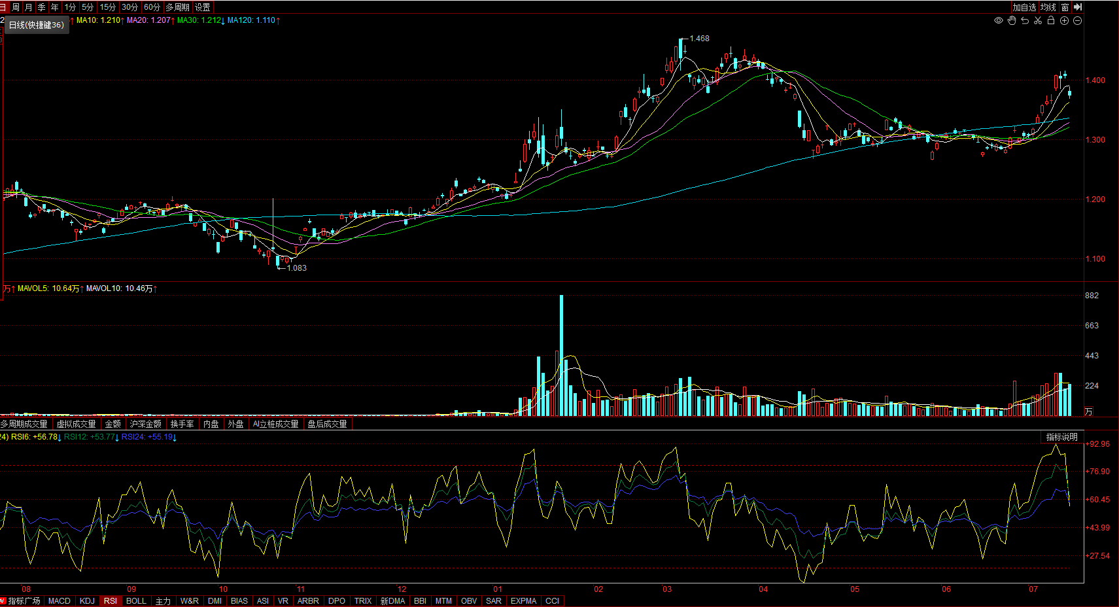The width and height of the screenshot is (1119, 607).
Task: Switch indicator to W&R
Action: point(190,601)
